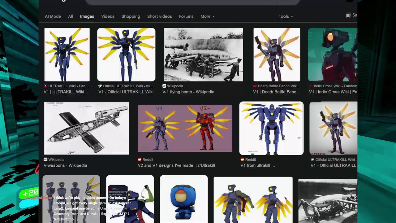Click the 'Wikipedia' source name above V-1 flying bomb
The width and height of the screenshot is (396, 223).
click(x=175, y=86)
